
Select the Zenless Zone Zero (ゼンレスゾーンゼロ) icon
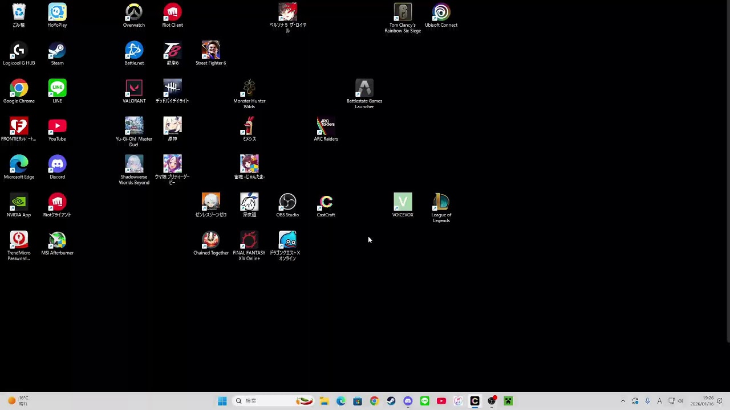click(x=210, y=206)
